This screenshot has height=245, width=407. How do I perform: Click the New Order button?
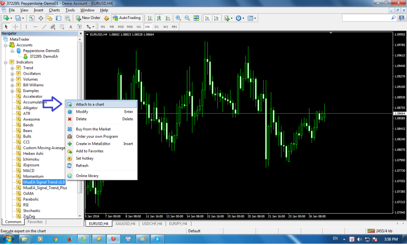(x=88, y=18)
